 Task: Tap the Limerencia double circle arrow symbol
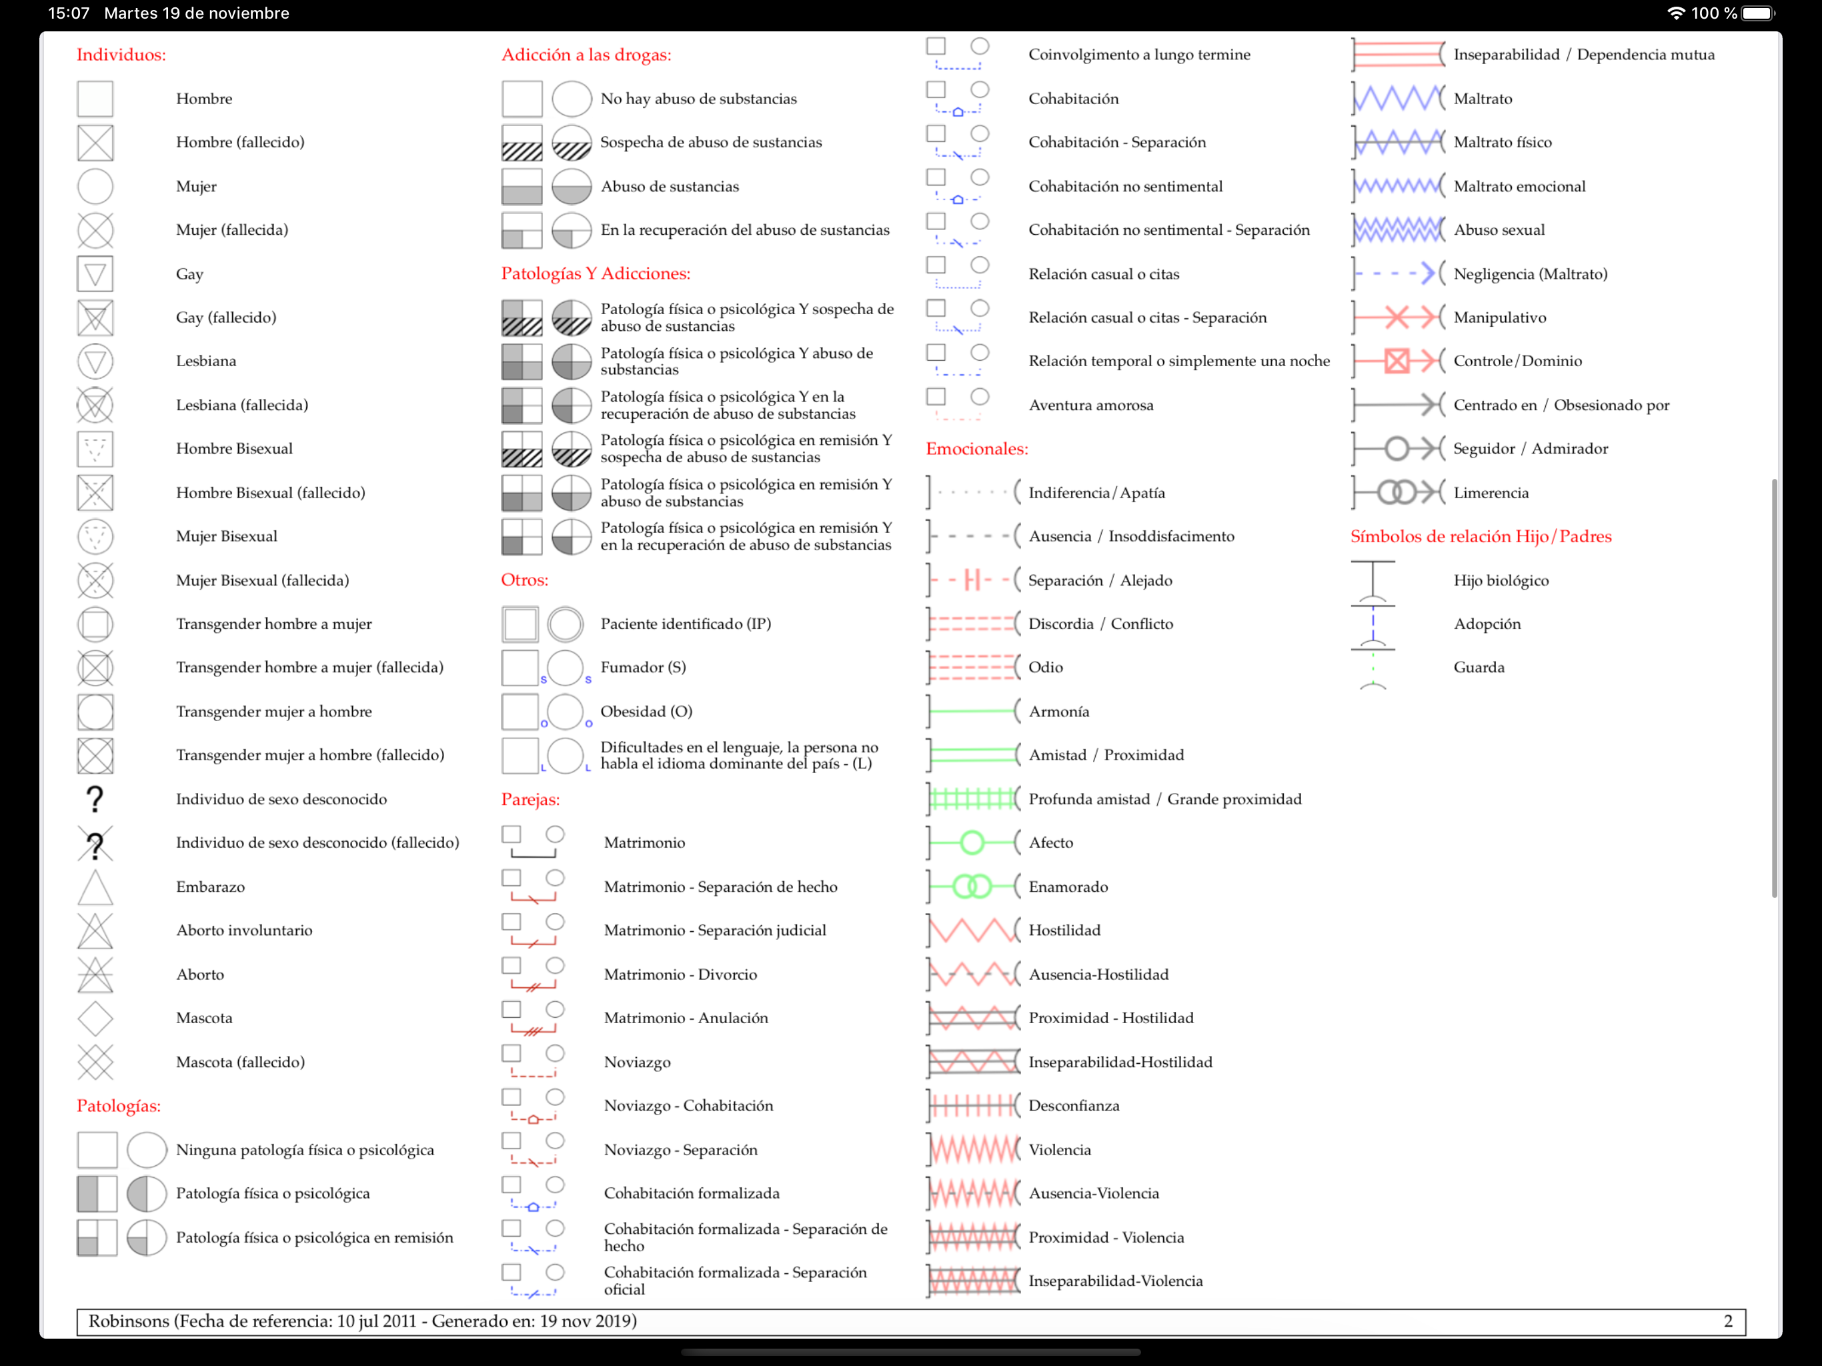1398,493
